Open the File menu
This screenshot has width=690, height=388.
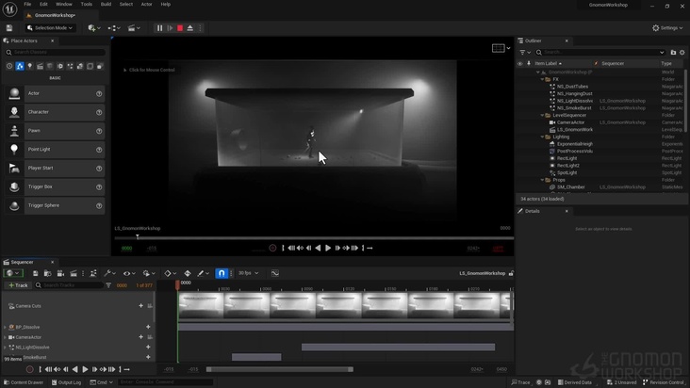click(27, 5)
